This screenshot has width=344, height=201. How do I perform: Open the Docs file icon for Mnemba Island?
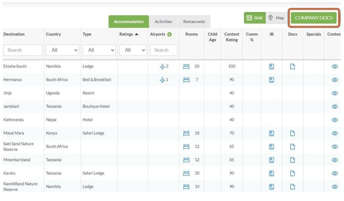pyautogui.click(x=293, y=160)
